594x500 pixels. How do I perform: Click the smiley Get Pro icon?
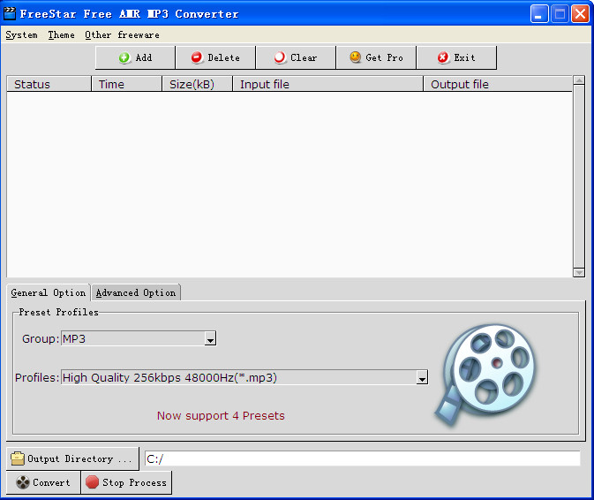(355, 57)
